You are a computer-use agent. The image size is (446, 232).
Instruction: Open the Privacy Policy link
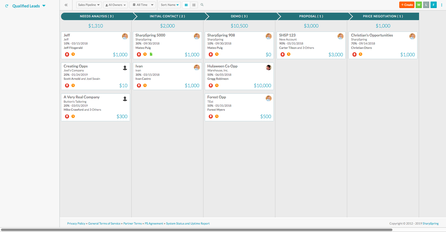pyautogui.click(x=76, y=223)
